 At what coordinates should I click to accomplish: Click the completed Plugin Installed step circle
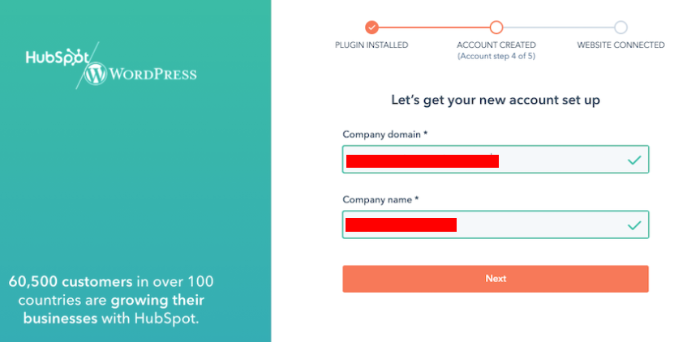tap(371, 27)
